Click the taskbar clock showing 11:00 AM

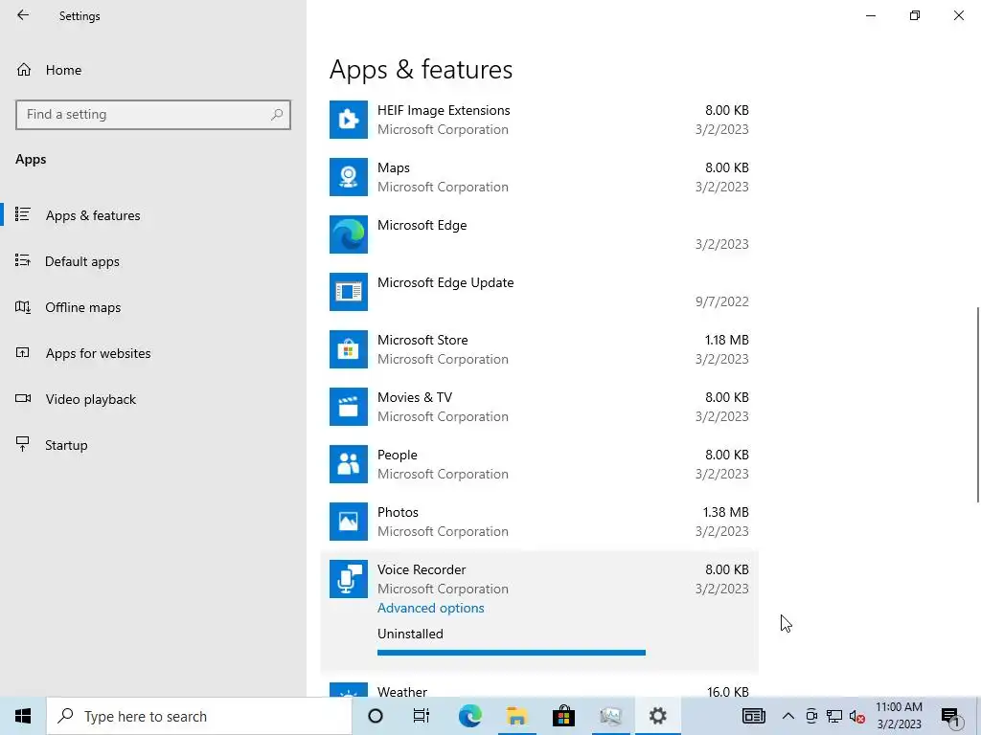(x=899, y=716)
